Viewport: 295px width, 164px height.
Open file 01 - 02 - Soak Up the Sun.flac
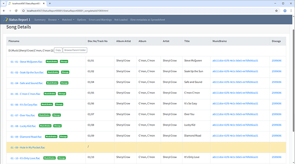(27, 73)
